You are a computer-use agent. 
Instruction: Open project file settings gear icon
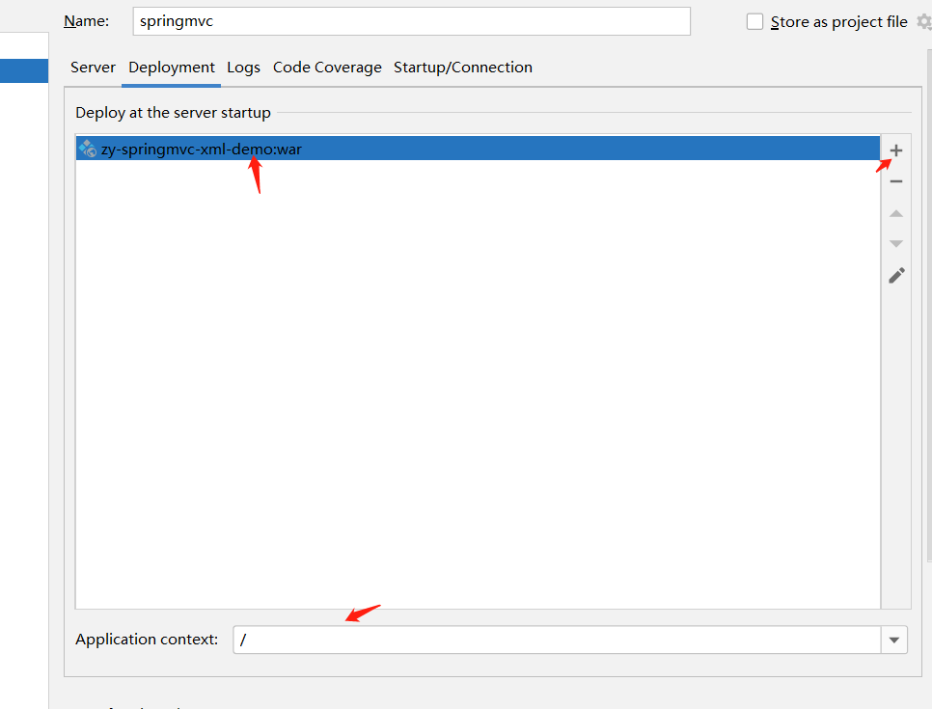(924, 22)
